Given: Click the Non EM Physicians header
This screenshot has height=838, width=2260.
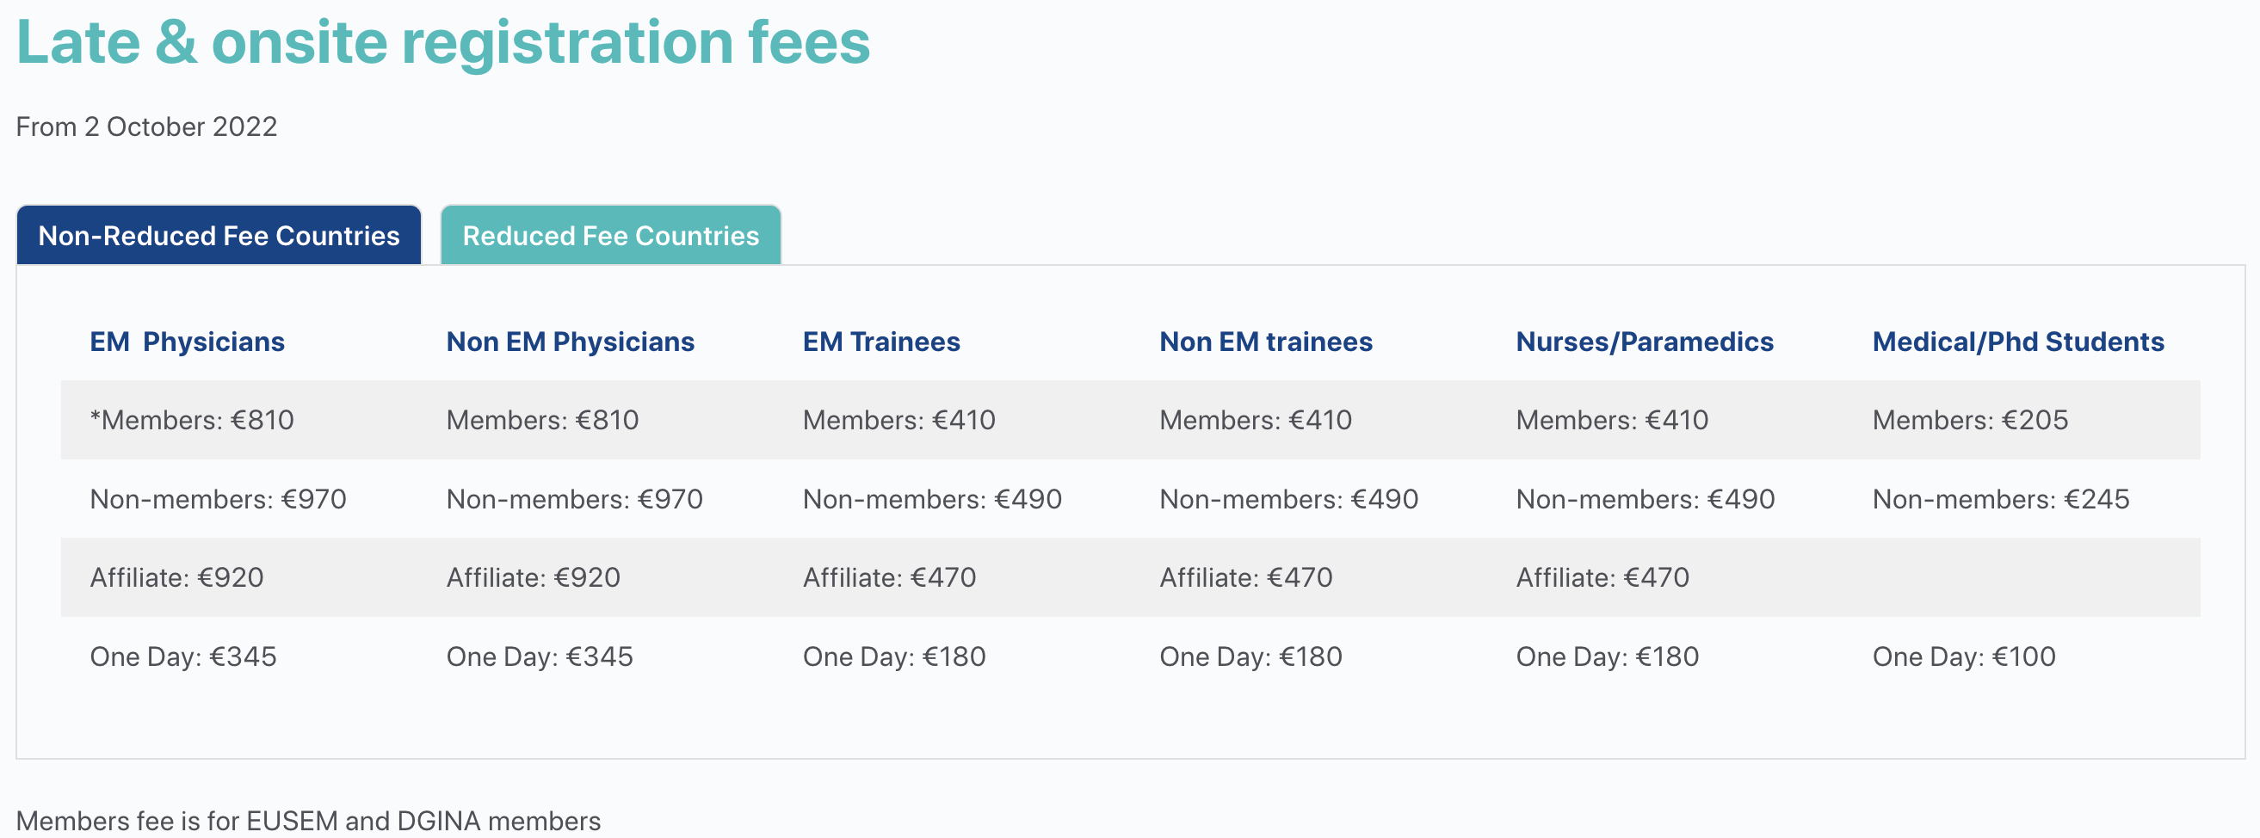Looking at the screenshot, I should (571, 342).
